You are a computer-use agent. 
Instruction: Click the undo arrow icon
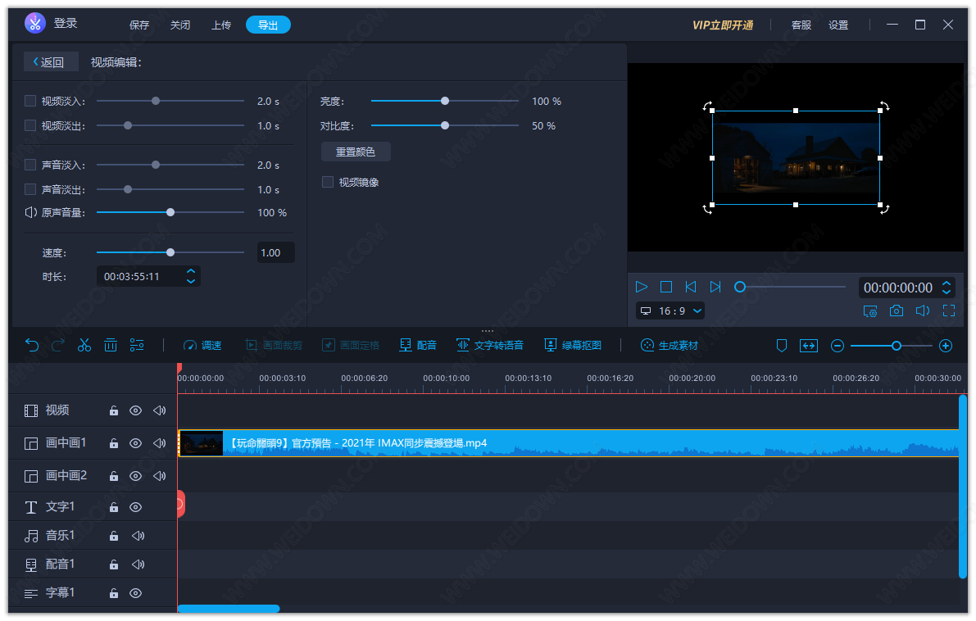click(x=32, y=345)
